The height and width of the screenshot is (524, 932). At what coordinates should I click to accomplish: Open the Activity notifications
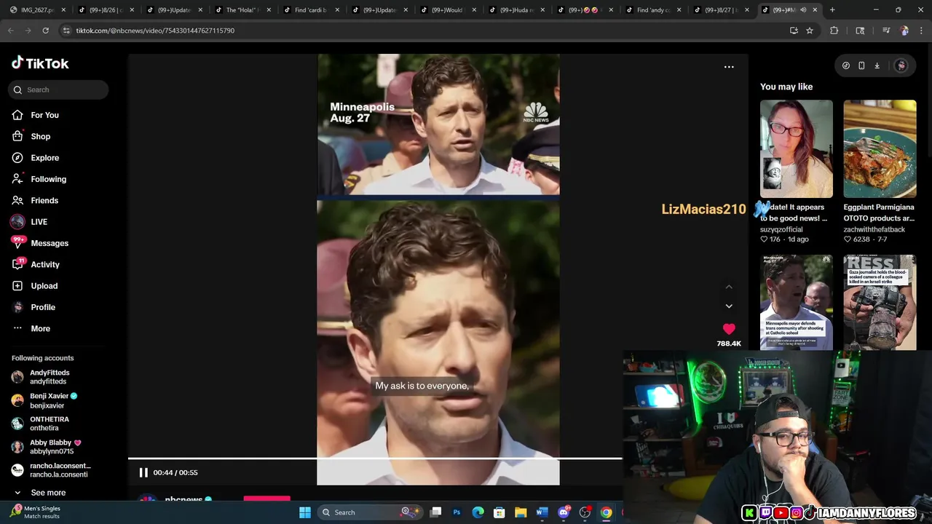tap(45, 264)
